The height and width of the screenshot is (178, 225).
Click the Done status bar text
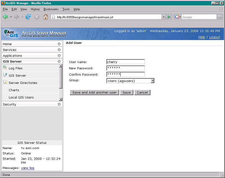coord(6,175)
